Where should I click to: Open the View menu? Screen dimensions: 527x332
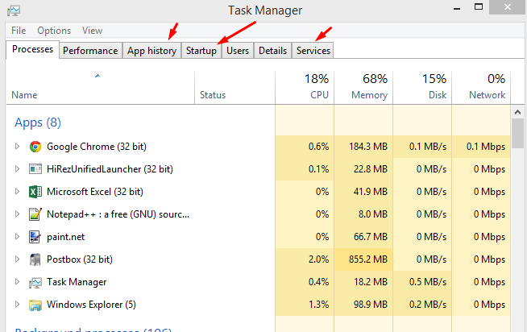[x=92, y=31]
